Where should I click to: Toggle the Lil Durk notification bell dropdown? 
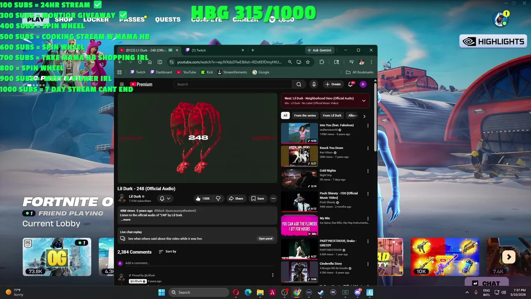pos(165,199)
